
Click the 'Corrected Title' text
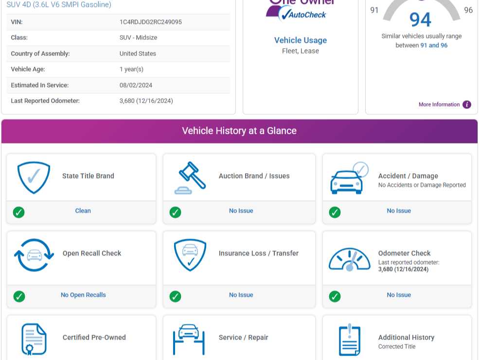(397, 347)
